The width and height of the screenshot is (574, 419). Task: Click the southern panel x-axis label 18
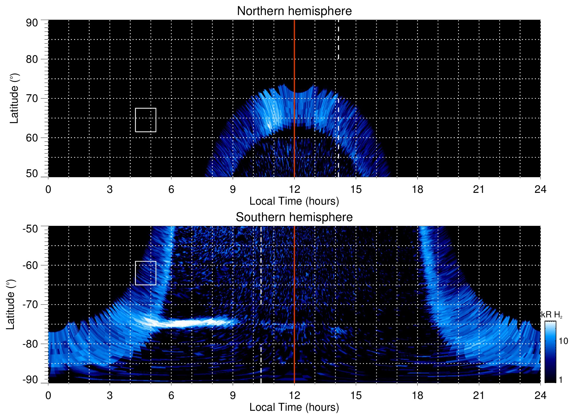coord(417,395)
